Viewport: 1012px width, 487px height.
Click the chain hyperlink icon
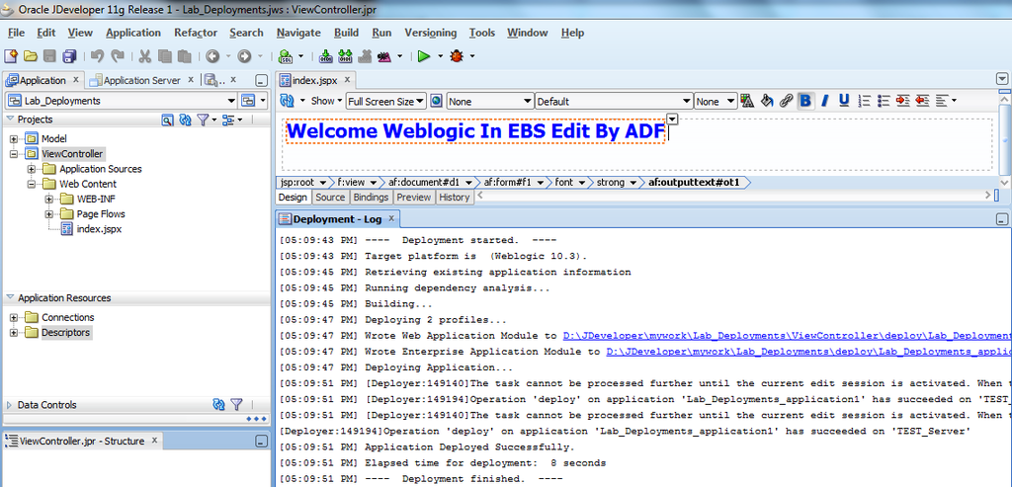click(x=786, y=101)
